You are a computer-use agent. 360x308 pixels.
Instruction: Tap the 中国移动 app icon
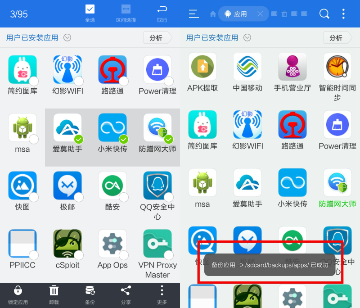tap(247, 67)
